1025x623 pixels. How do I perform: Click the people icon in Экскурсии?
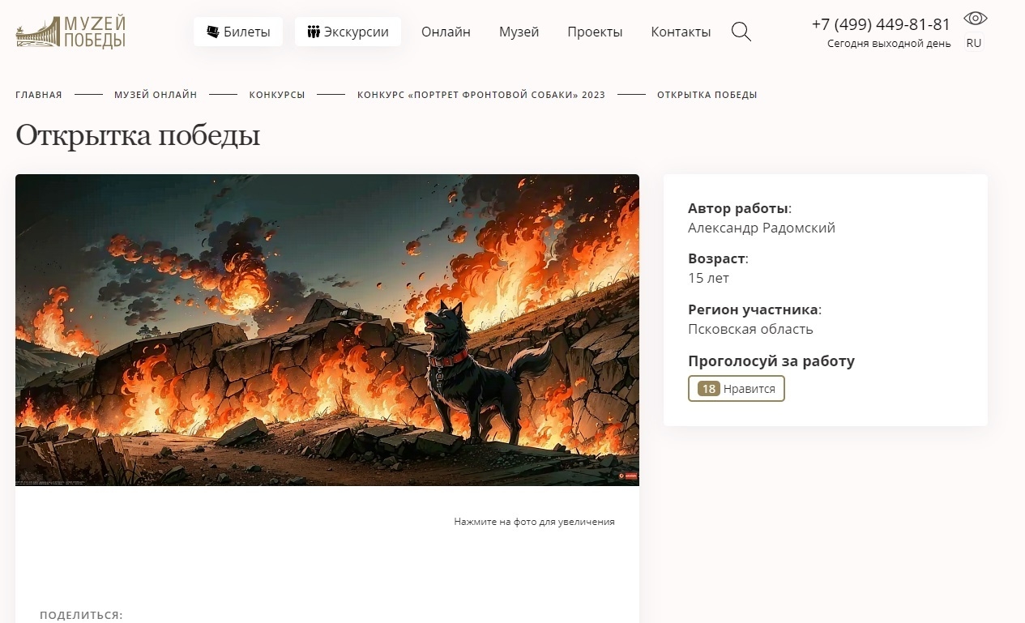point(314,32)
